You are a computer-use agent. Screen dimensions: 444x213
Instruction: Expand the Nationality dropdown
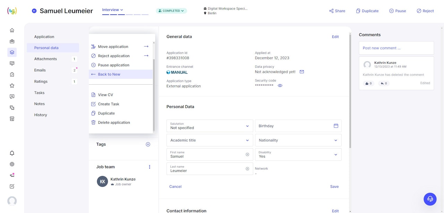[335, 140]
